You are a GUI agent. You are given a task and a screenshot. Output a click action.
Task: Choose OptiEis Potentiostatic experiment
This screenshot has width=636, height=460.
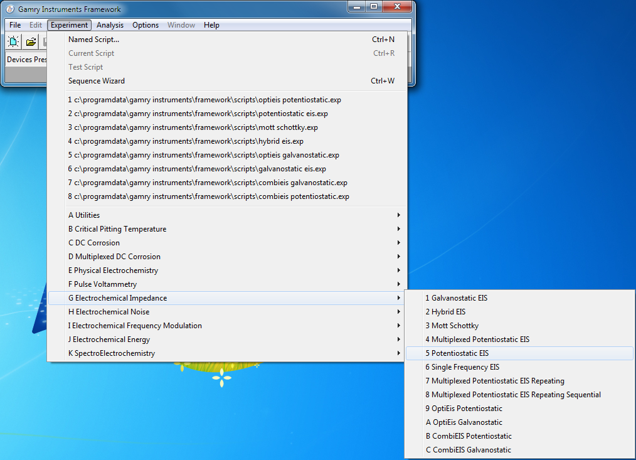pyautogui.click(x=519, y=408)
